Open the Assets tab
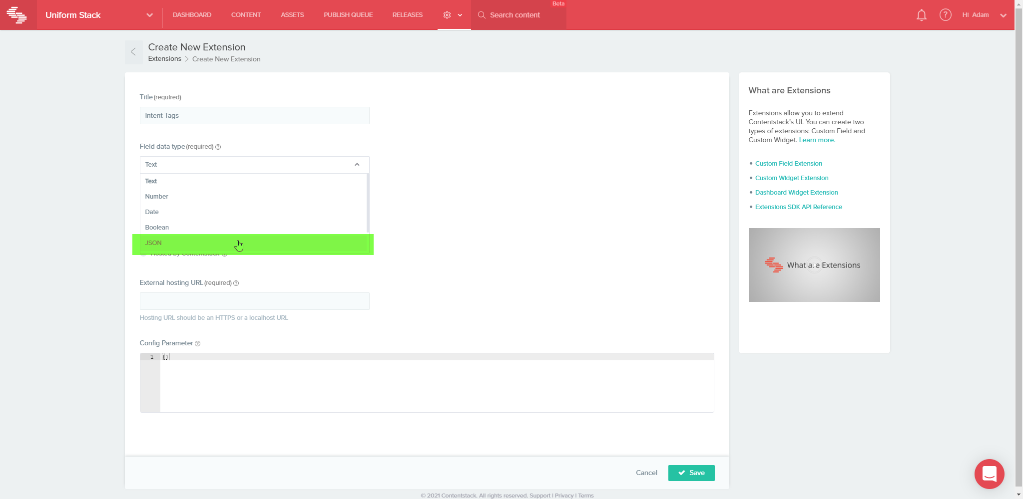Image resolution: width=1023 pixels, height=499 pixels. tap(292, 15)
